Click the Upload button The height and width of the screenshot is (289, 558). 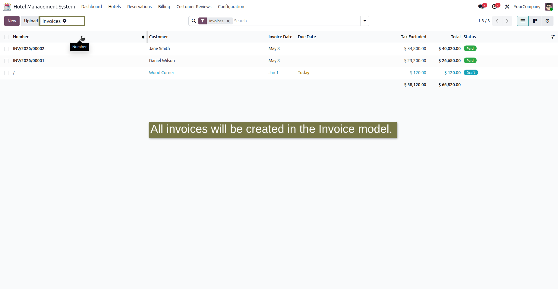31,21
